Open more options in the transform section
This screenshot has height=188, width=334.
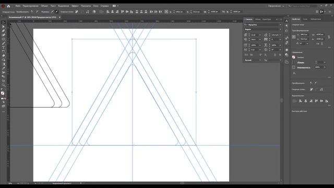coord(329,48)
